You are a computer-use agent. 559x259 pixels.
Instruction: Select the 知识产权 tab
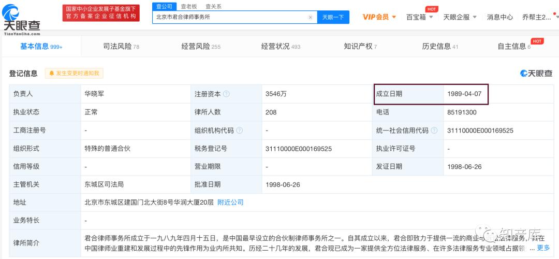click(x=360, y=47)
